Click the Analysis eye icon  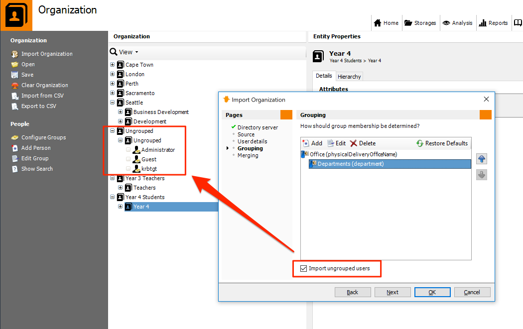pos(446,23)
